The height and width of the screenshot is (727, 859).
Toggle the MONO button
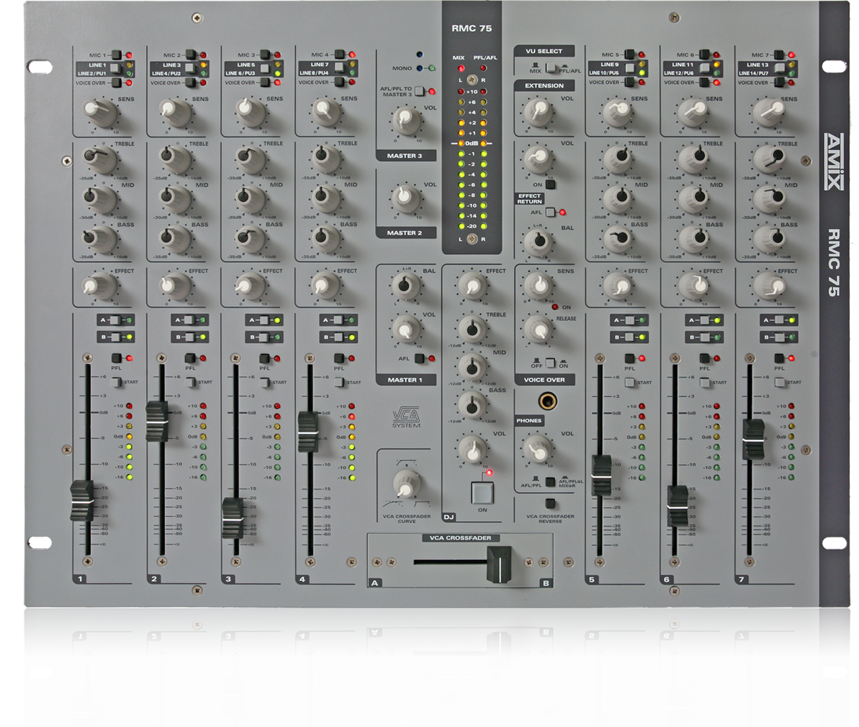[421, 68]
